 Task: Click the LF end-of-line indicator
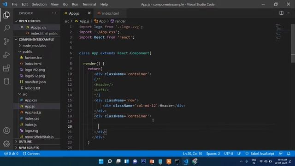coord(239,154)
